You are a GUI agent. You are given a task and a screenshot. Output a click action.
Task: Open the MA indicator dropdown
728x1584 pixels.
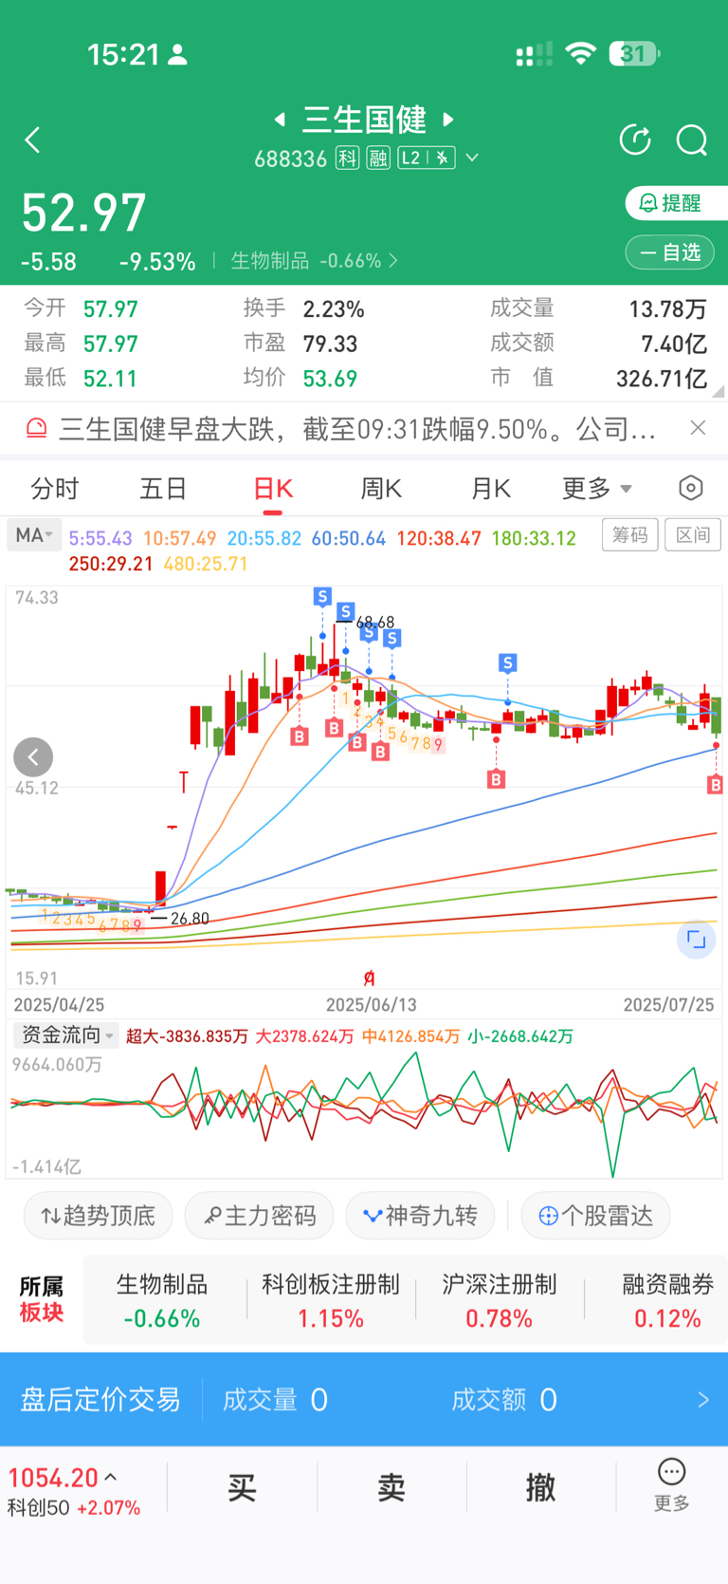point(34,535)
